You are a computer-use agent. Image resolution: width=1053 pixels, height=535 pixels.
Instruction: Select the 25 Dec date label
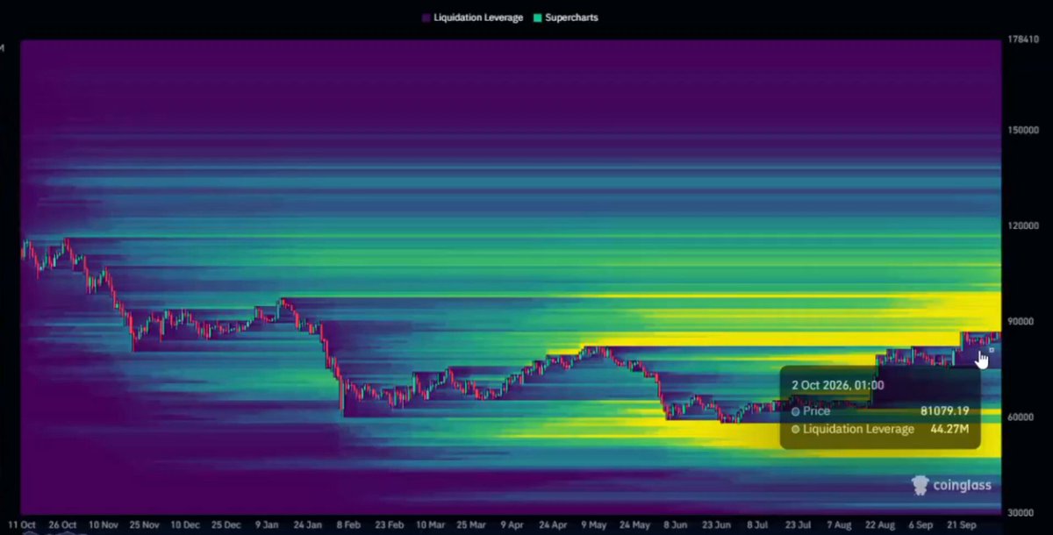click(x=226, y=524)
